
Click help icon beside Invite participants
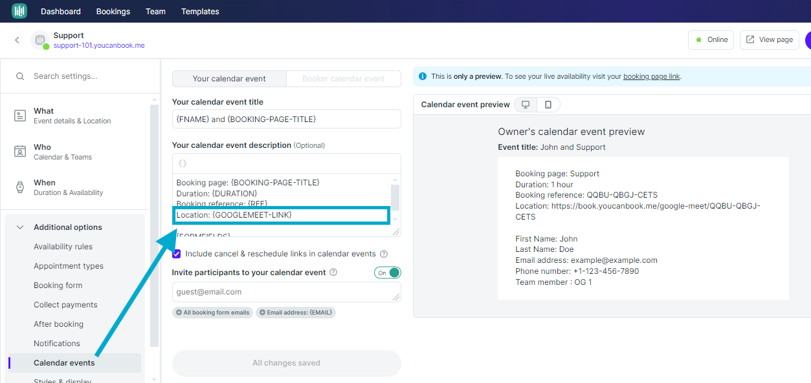(333, 273)
